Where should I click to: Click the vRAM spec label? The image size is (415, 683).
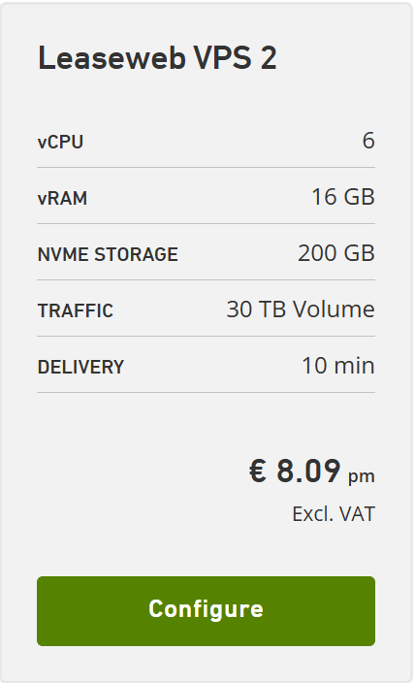(x=62, y=198)
